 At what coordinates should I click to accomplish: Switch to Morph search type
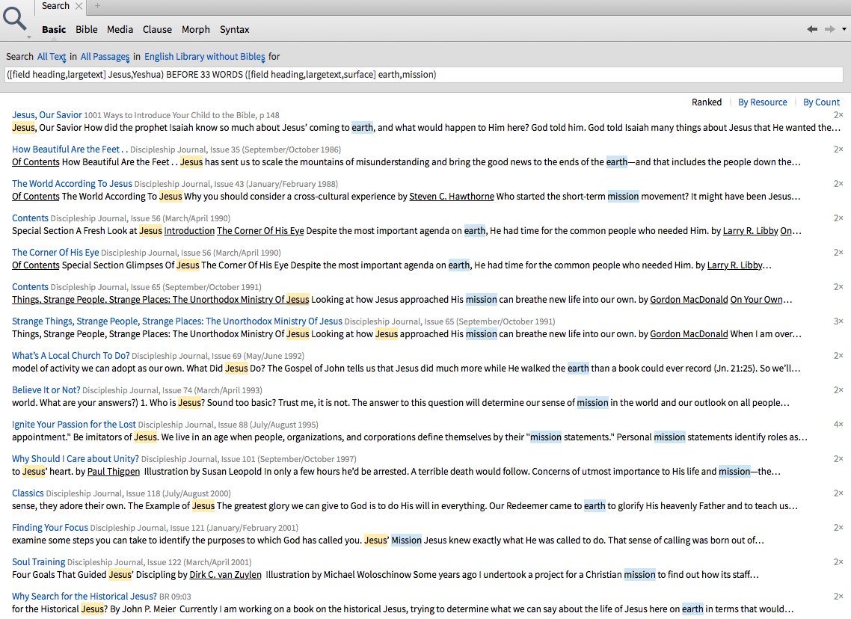[x=195, y=30]
